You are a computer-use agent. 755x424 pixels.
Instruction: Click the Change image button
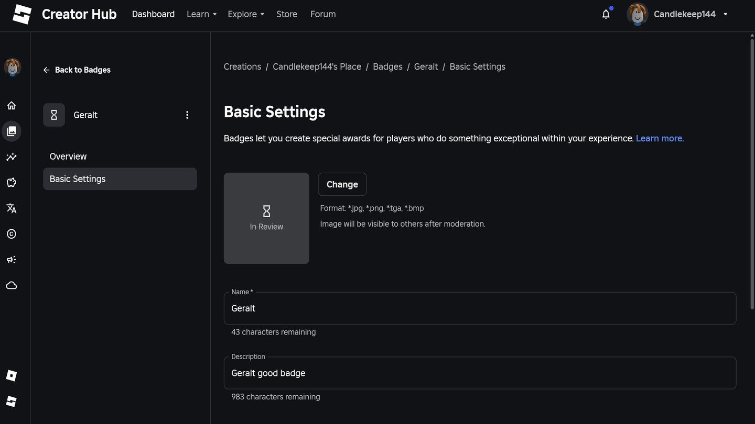tap(342, 184)
